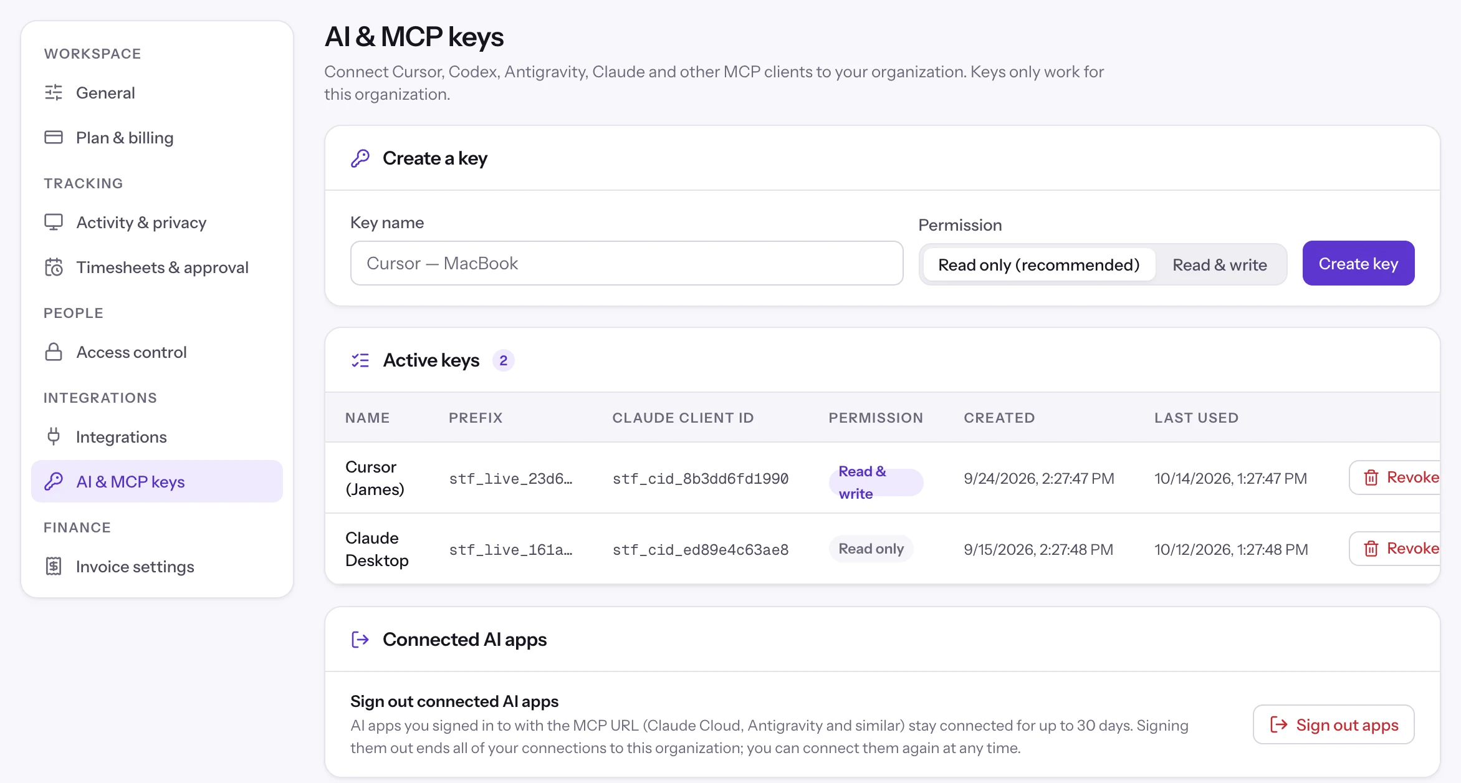1461x783 pixels.
Task: Open Plan & billing page
Action: [157, 138]
